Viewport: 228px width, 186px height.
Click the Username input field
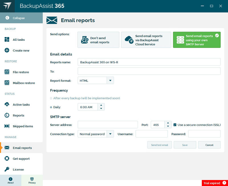tap(152, 134)
